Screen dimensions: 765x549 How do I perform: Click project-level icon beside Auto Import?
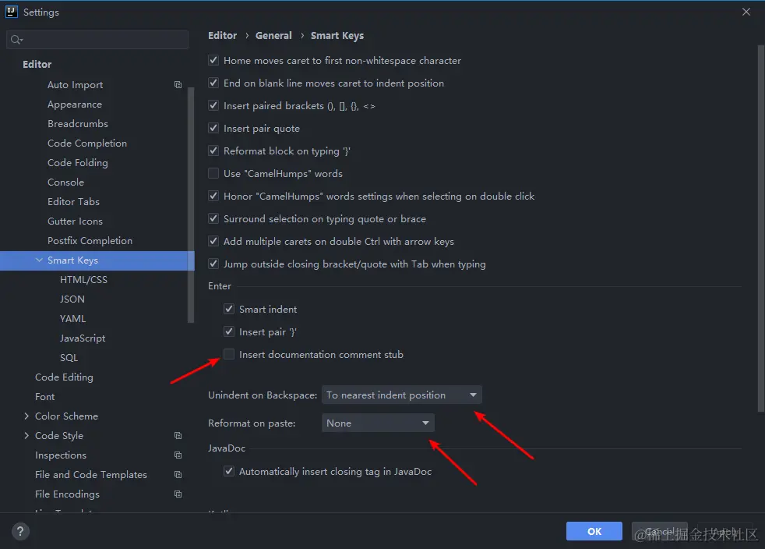tap(178, 84)
